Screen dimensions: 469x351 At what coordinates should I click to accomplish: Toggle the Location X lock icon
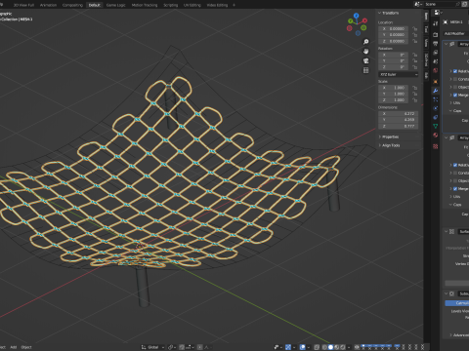[x=414, y=28]
